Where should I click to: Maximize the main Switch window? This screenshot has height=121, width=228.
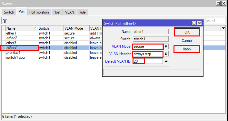[x=218, y=3]
